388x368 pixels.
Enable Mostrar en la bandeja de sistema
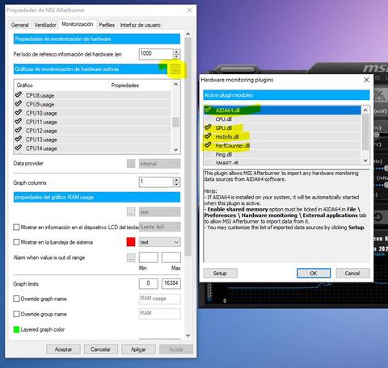(16, 242)
